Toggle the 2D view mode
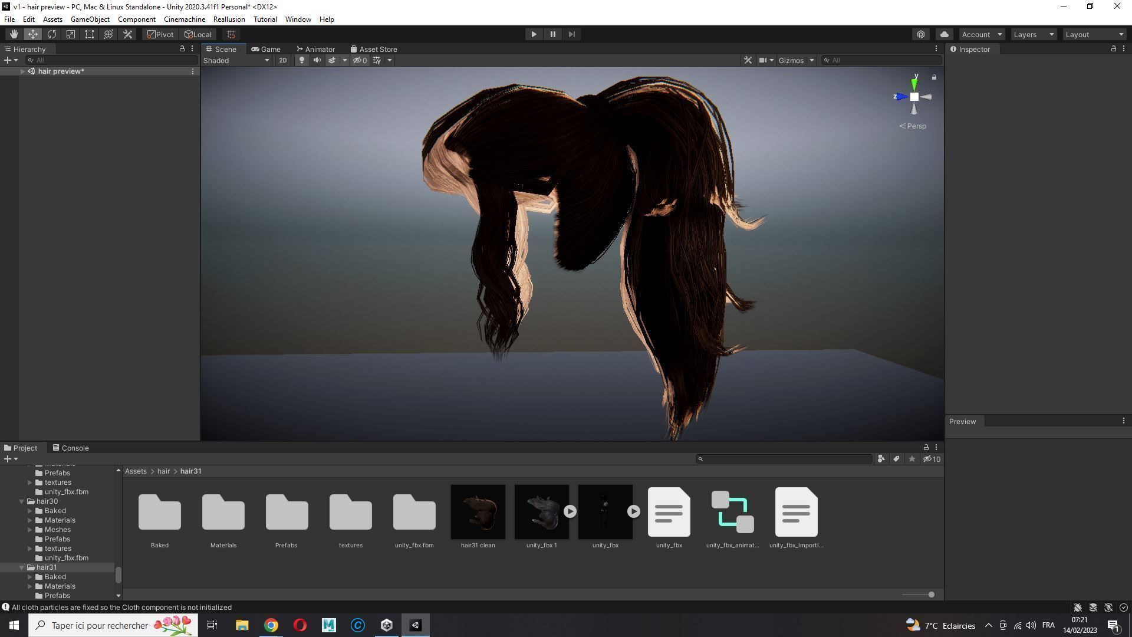The height and width of the screenshot is (637, 1132). coord(283,60)
